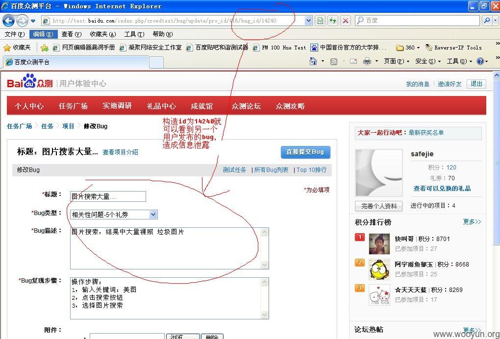
Task: Click the search magnifier button
Action: (x=487, y=21)
